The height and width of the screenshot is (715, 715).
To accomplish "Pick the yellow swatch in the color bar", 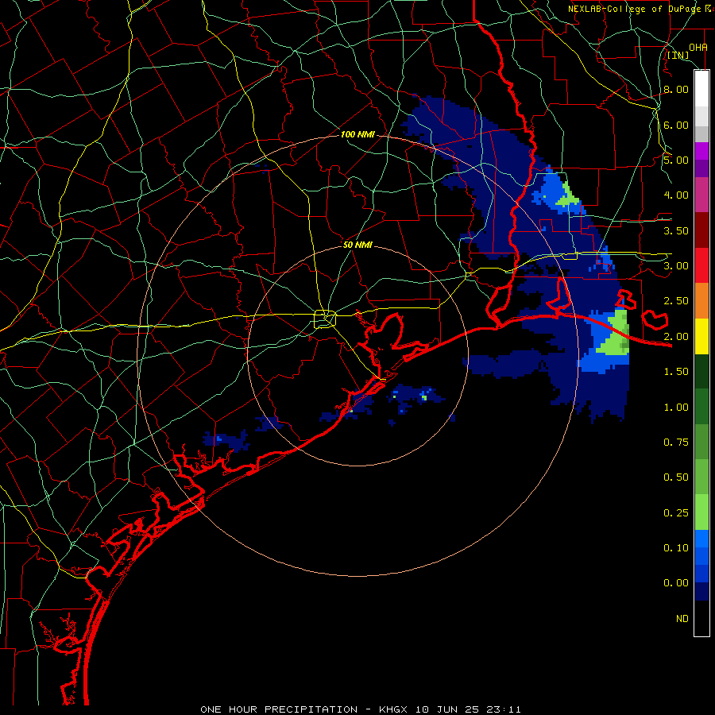I will 701,337.
